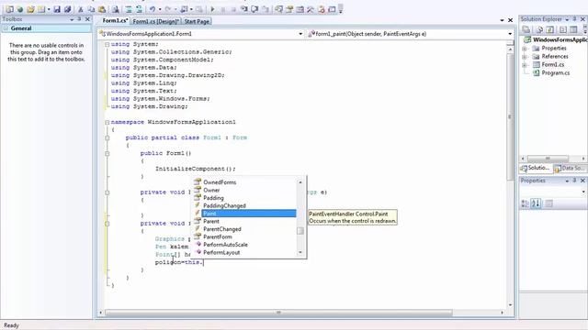The image size is (588, 330).
Task: Click Categorized view icon in Properties panel
Action: pyautogui.click(x=525, y=203)
